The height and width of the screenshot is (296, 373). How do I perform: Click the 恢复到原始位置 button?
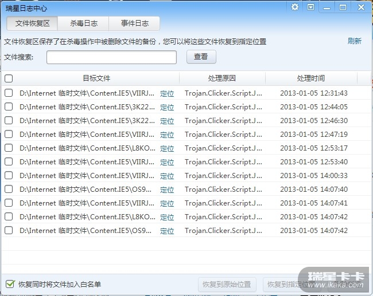[227, 285]
